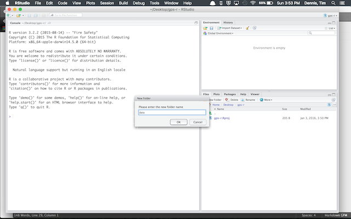Open the Notification Center icon
The image size is (351, 219).
[342, 3]
